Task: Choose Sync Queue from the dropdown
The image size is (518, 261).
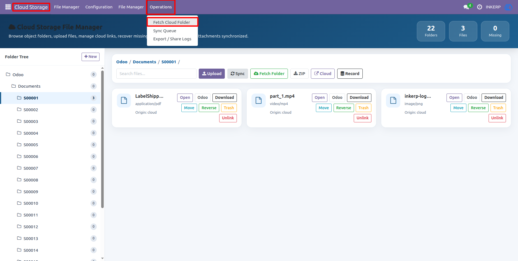Action: [x=172, y=31]
